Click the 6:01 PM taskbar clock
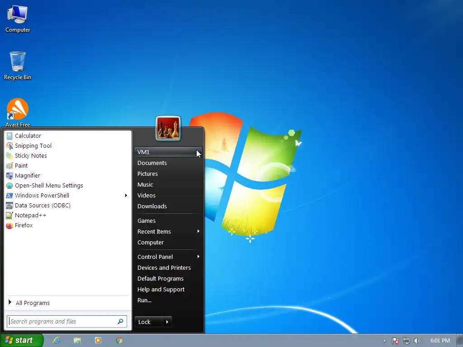This screenshot has height=347, width=463. point(440,341)
